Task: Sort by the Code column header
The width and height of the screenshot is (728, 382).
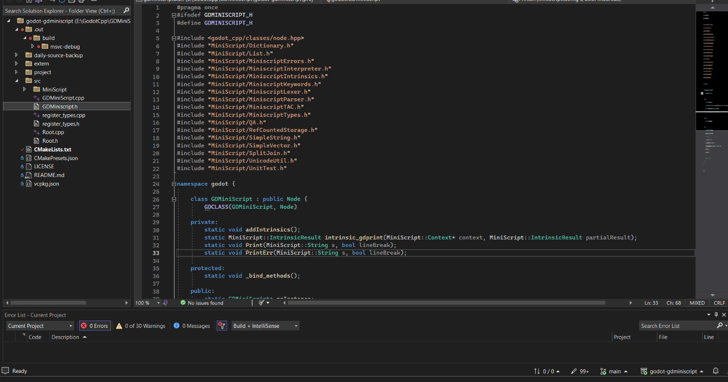Action: coord(35,337)
